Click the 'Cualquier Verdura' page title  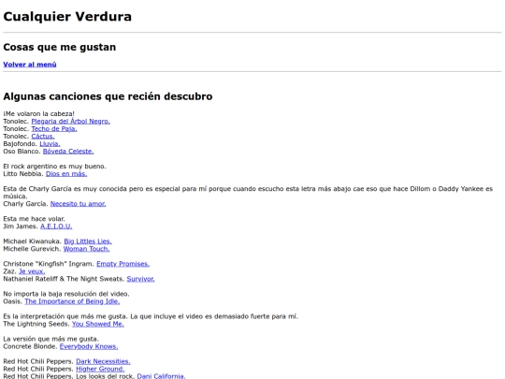coord(67,17)
